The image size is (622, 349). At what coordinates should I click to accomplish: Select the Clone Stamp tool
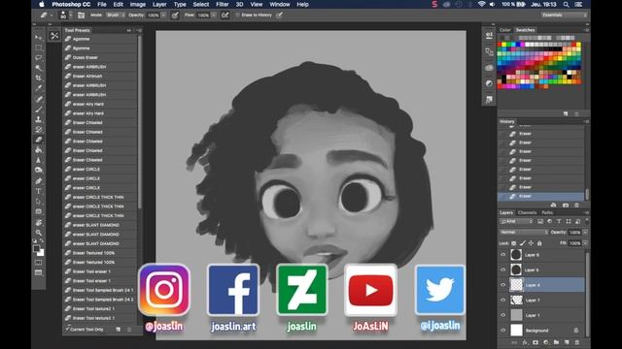point(39,119)
